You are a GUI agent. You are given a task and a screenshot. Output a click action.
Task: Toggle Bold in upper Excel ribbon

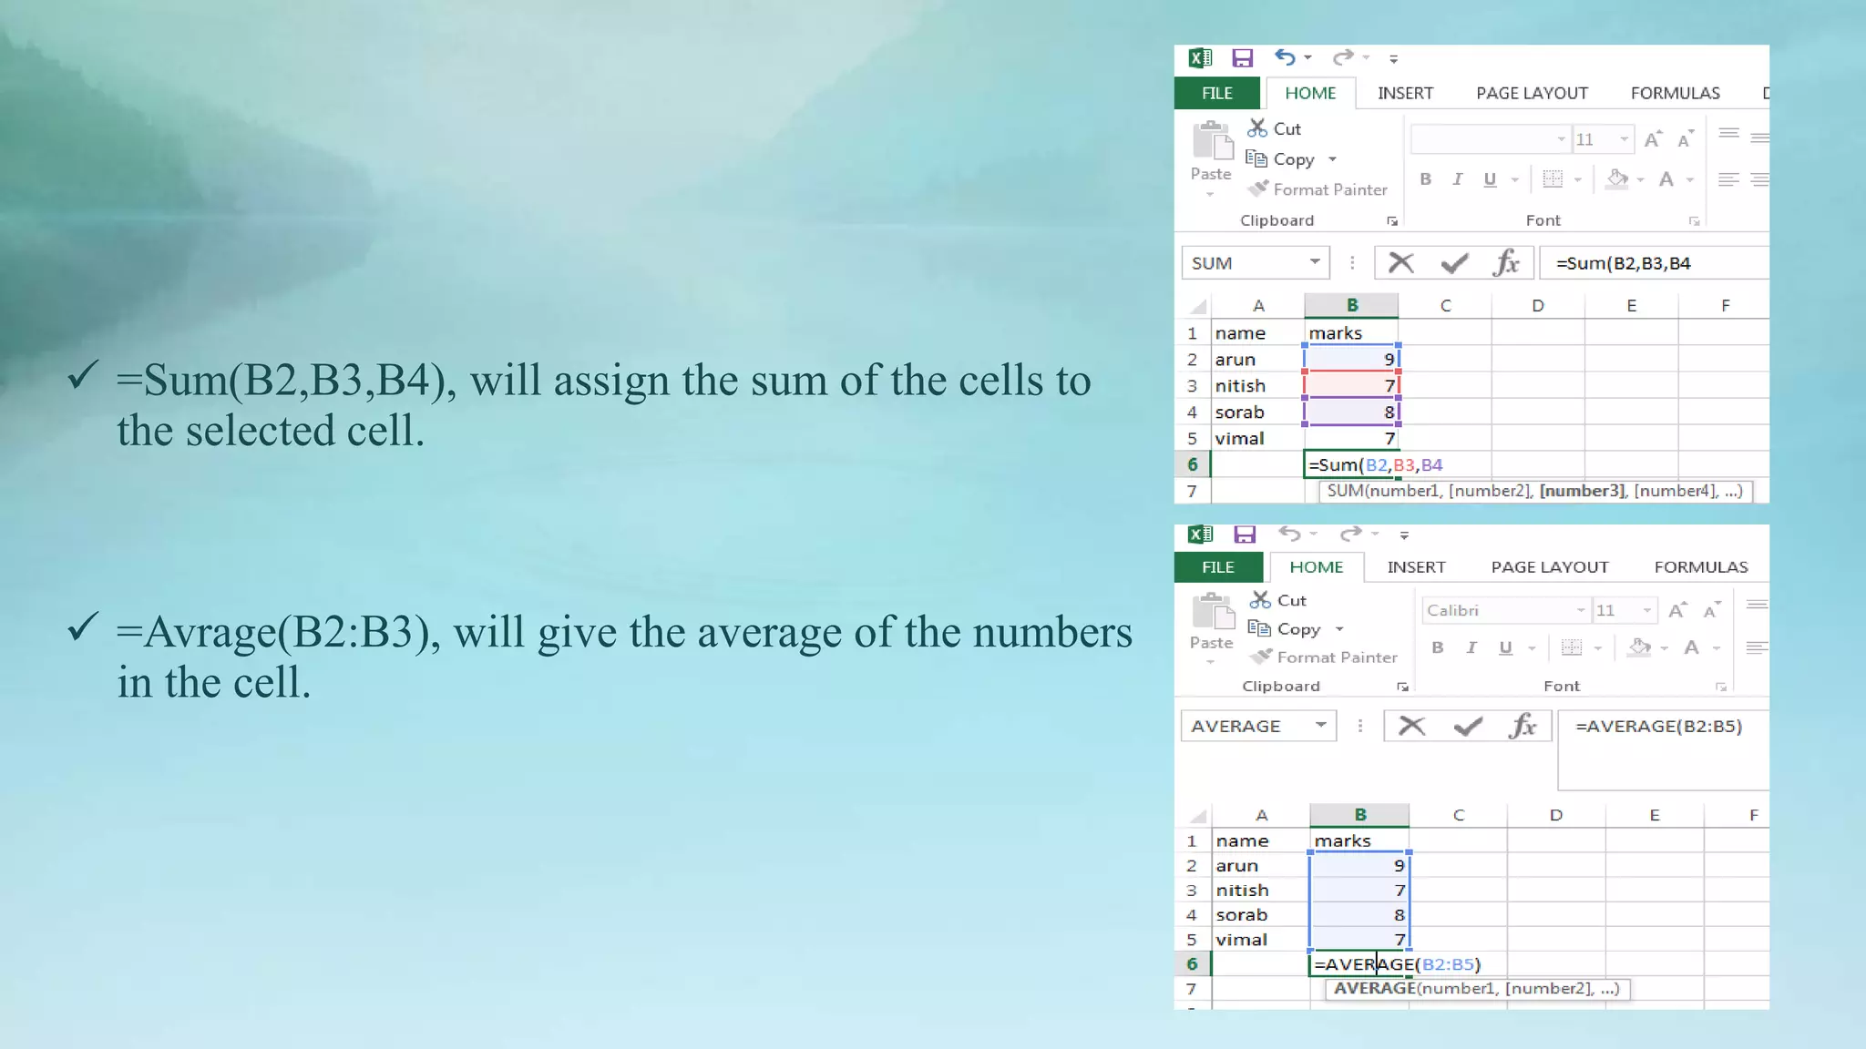point(1426,179)
